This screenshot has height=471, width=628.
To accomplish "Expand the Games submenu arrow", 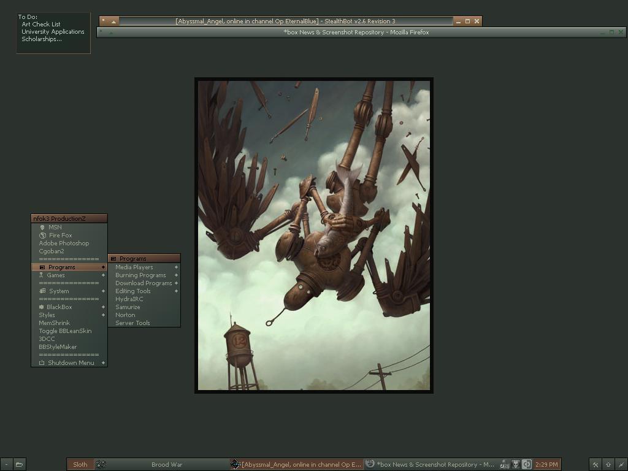I will (x=103, y=275).
